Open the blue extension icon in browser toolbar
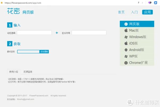The height and width of the screenshot is (107, 160). (x=155, y=3)
